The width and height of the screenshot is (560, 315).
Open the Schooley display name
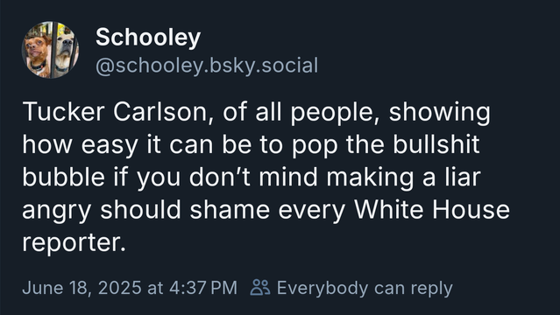(x=148, y=38)
